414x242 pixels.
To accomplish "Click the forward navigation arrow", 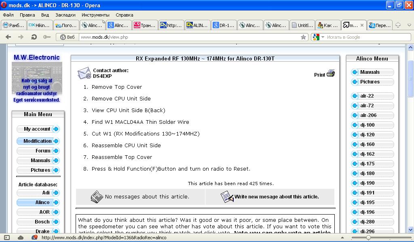I will [x=21, y=37].
